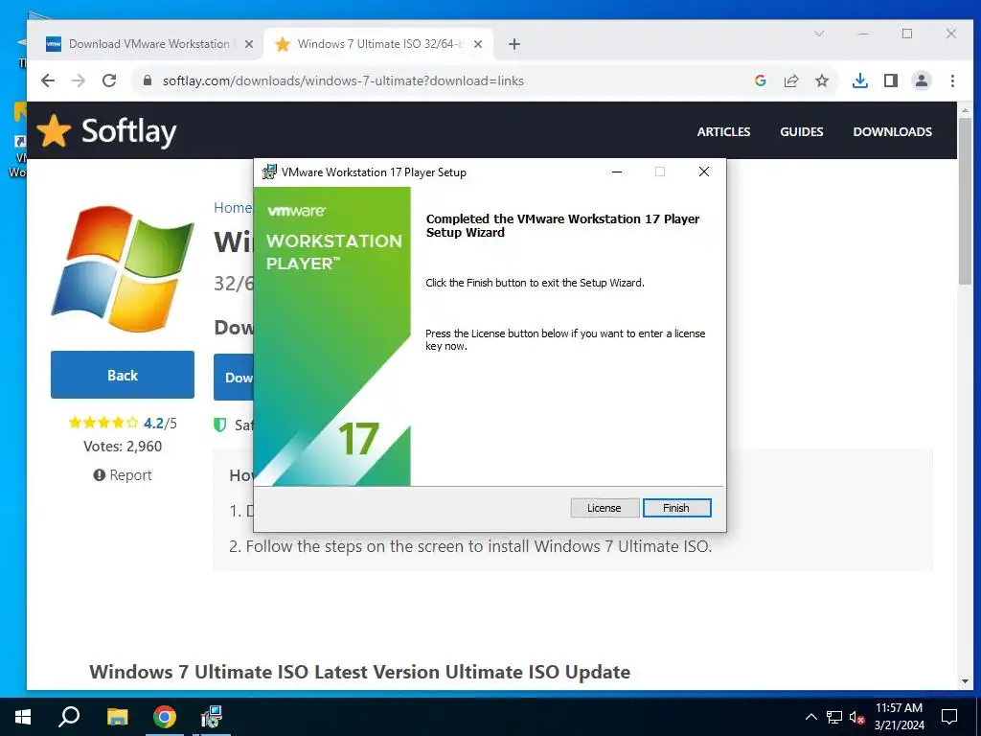This screenshot has height=736, width=981.
Task: Open Chrome downloads icon
Action: [x=860, y=80]
